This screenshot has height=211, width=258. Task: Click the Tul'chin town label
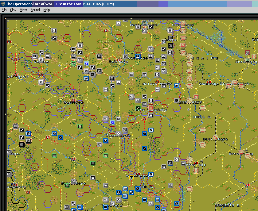[x=16, y=77]
